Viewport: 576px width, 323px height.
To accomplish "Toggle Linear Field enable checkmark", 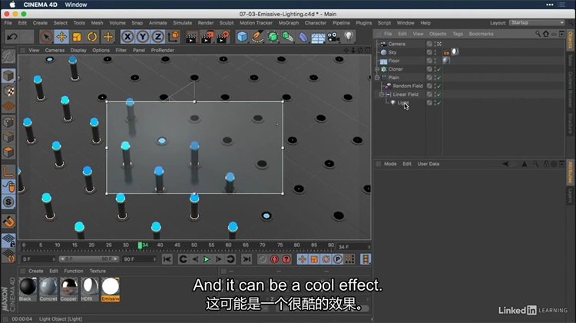I will (439, 94).
